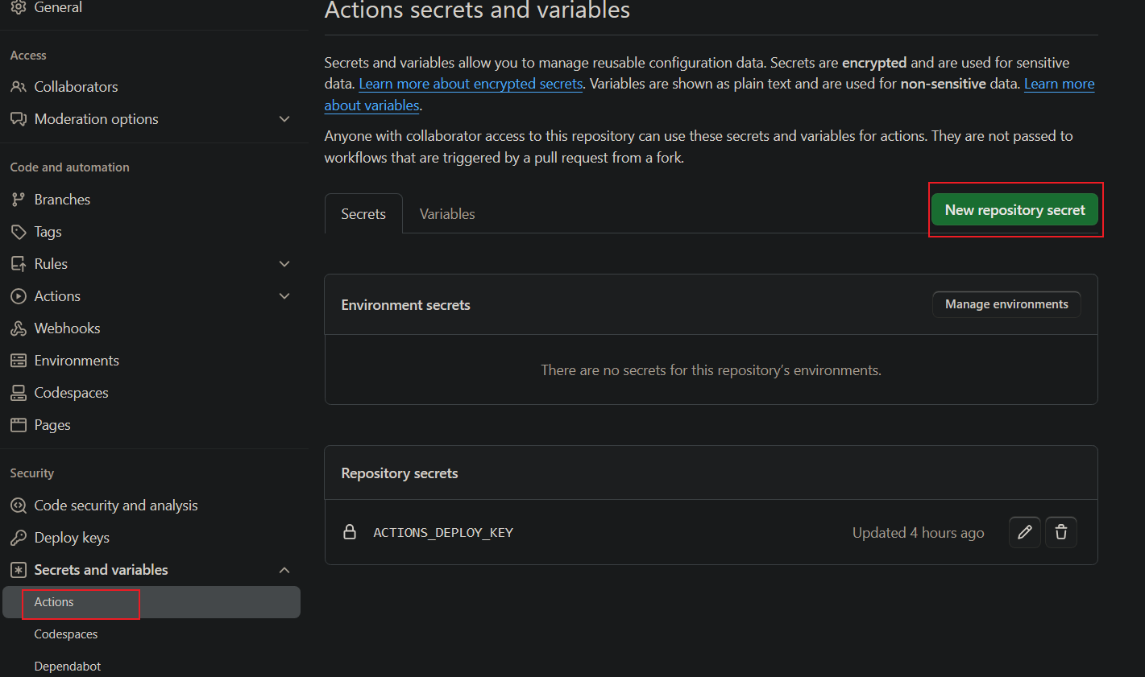Expand the Actions sidebar section
Screen dimensions: 1145x677
click(284, 295)
